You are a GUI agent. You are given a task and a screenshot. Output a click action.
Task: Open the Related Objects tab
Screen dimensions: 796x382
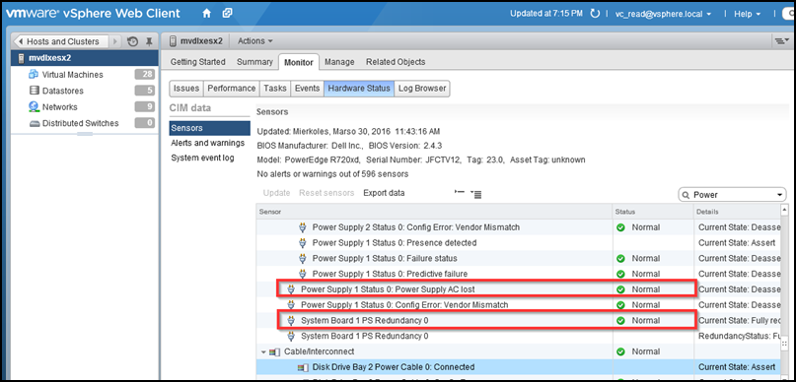[x=396, y=62]
